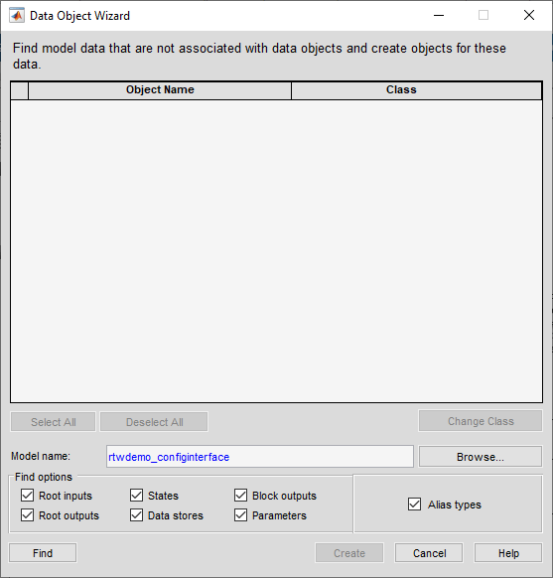Disable the Data stores find option
The height and width of the screenshot is (578, 553).
(x=136, y=515)
